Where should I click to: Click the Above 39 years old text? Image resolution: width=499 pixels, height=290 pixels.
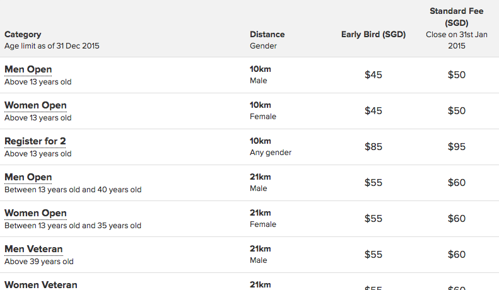39,262
